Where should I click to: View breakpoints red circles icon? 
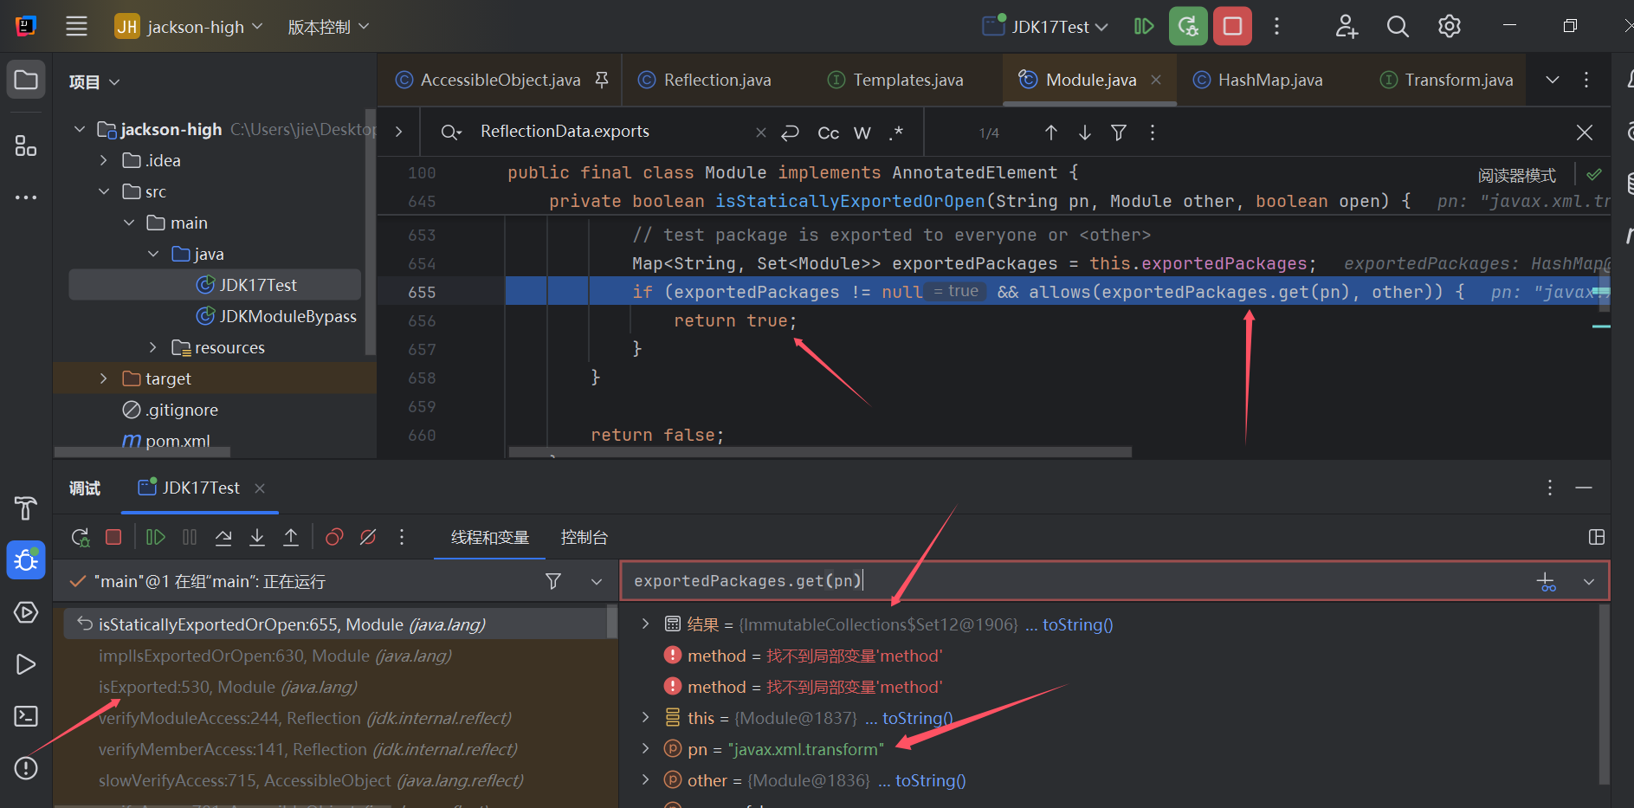click(334, 537)
